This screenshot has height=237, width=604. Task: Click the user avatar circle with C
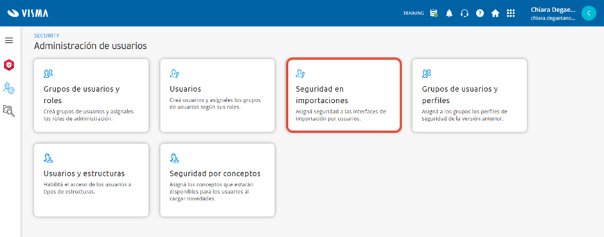click(x=589, y=13)
